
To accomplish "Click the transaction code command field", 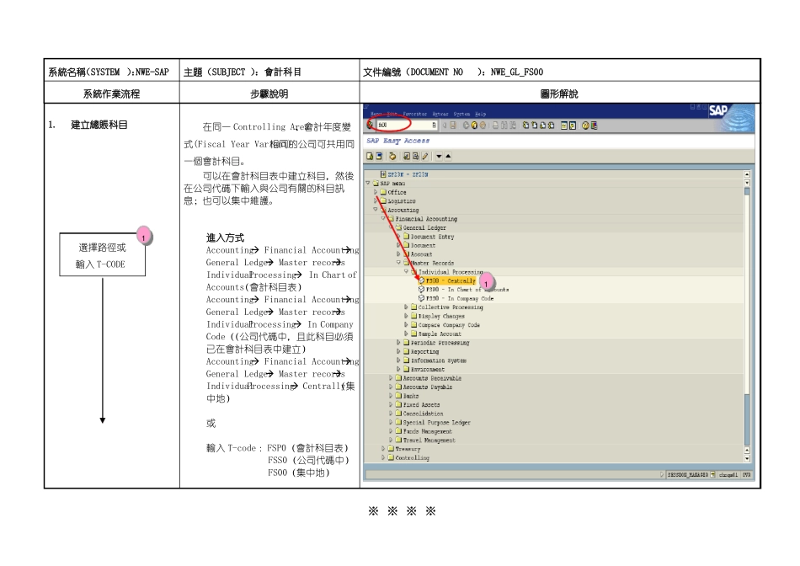I will pyautogui.click(x=407, y=125).
